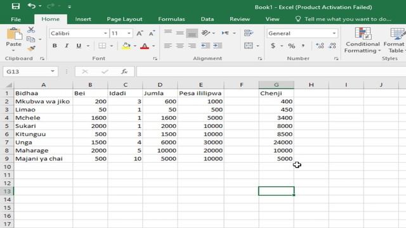406x228 pixels.
Task: Open fill color palette arrow
Action: [x=135, y=46]
